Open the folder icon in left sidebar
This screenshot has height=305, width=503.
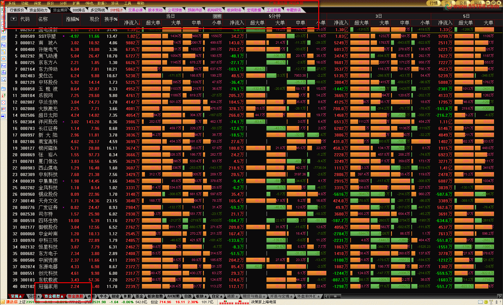[3, 89]
